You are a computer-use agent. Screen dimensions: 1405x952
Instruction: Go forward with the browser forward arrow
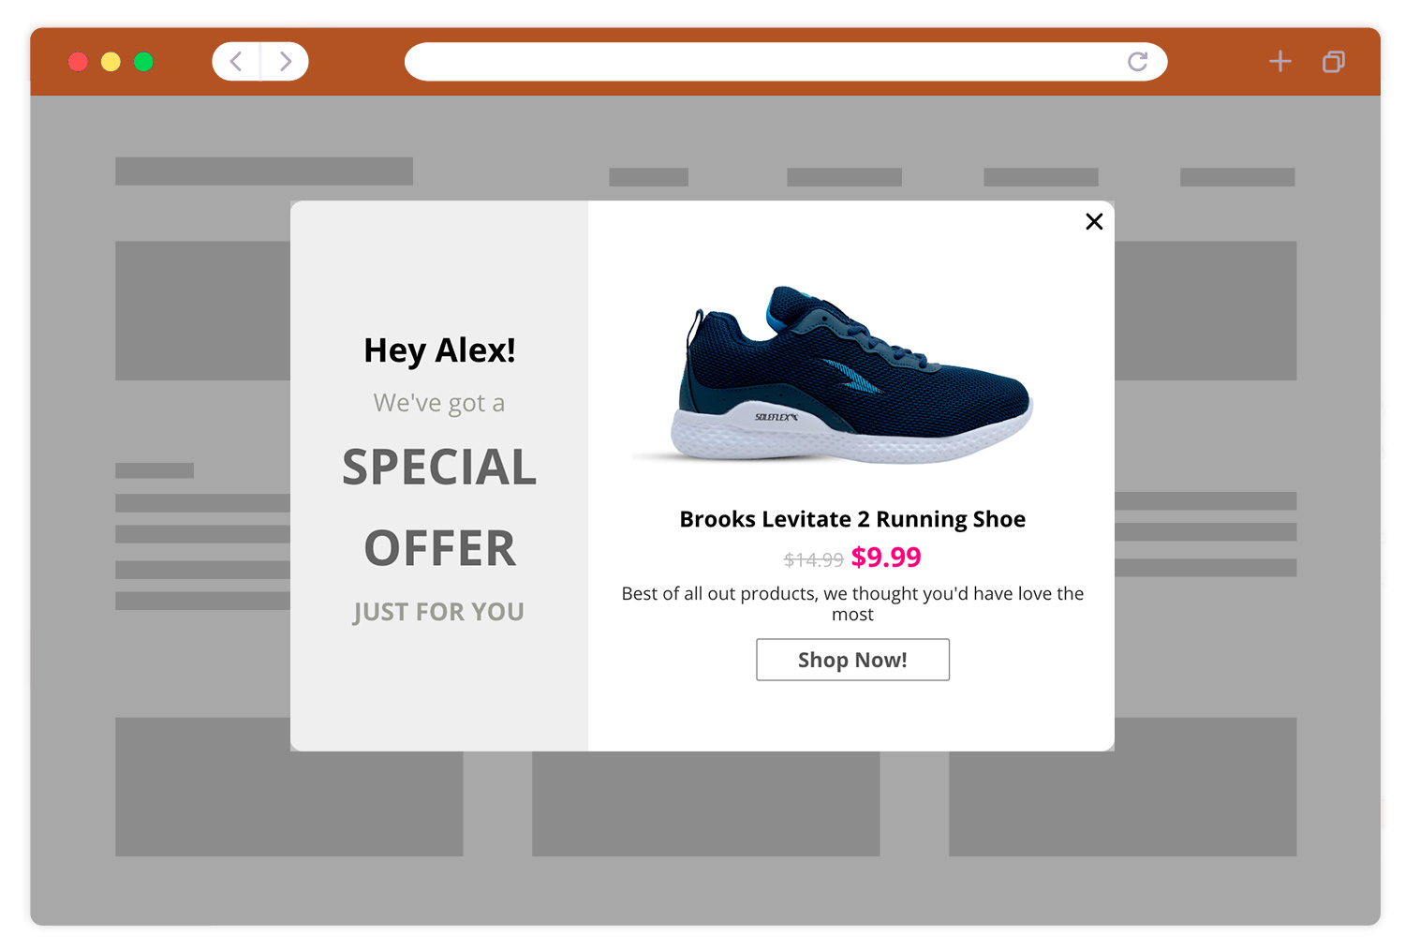pyautogui.click(x=286, y=62)
